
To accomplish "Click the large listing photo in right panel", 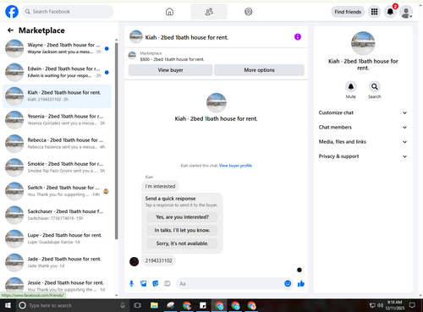I will [x=363, y=43].
